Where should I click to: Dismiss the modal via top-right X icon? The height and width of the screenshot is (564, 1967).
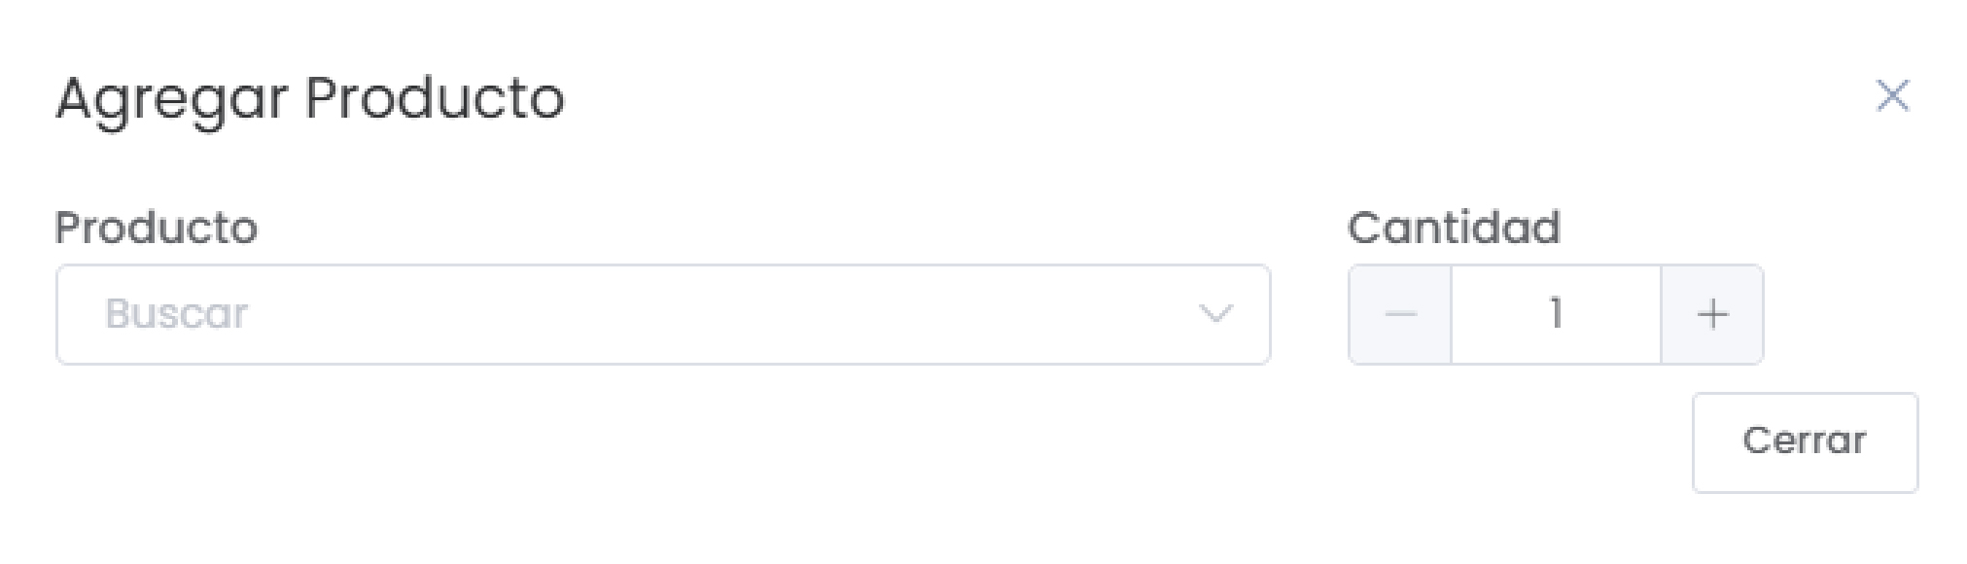pos(1891,96)
